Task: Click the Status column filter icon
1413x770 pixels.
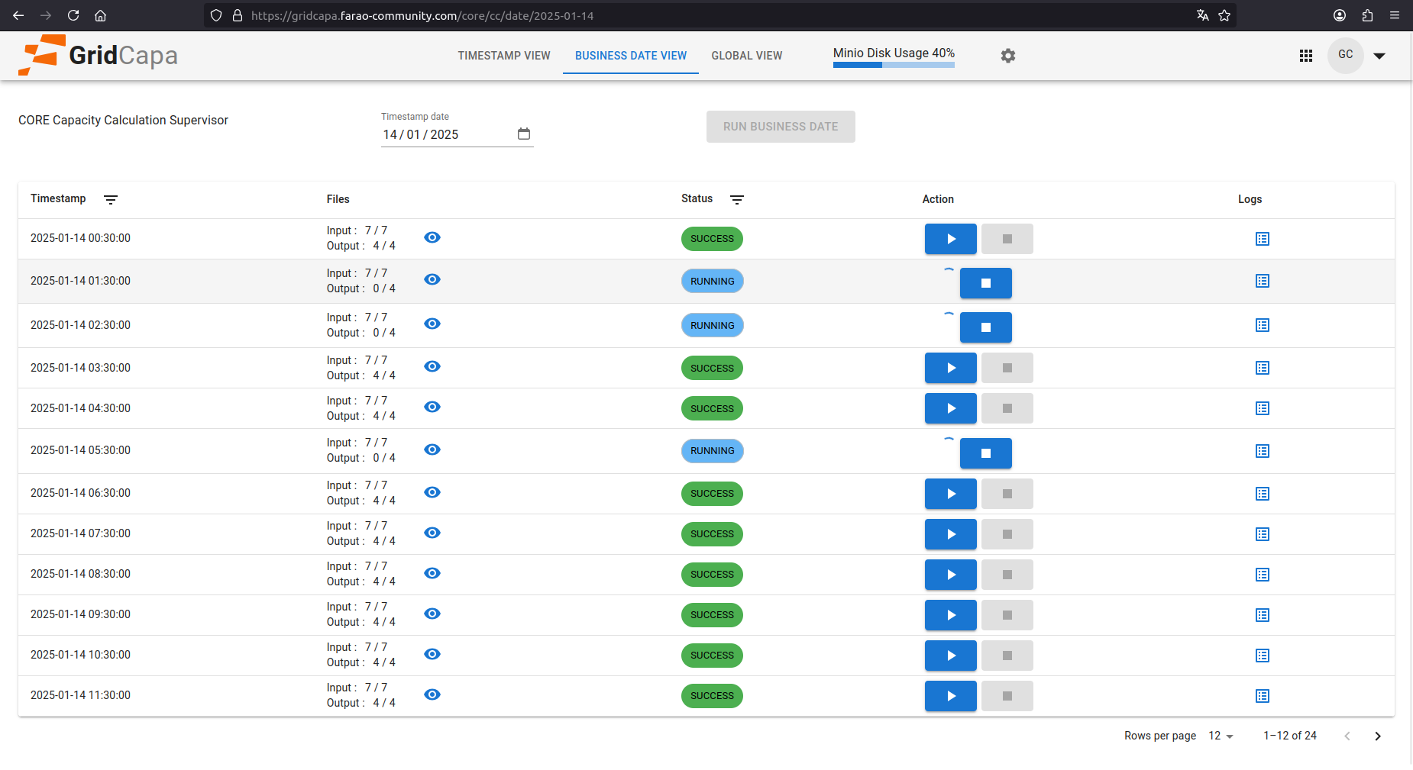Action: point(737,200)
